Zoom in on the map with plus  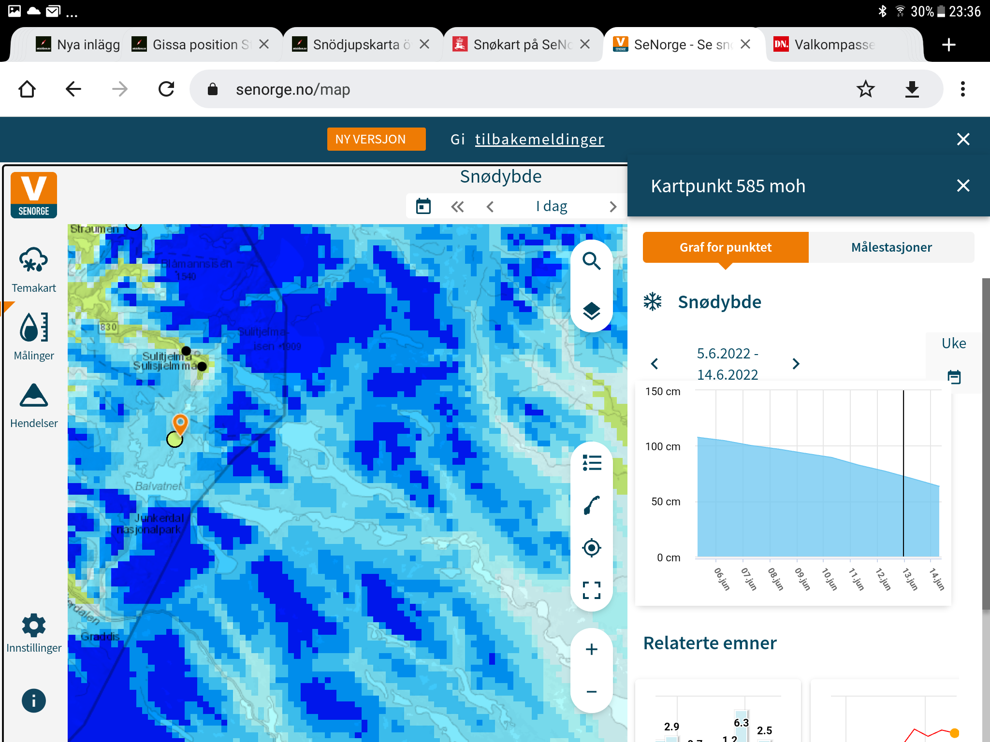(x=591, y=649)
